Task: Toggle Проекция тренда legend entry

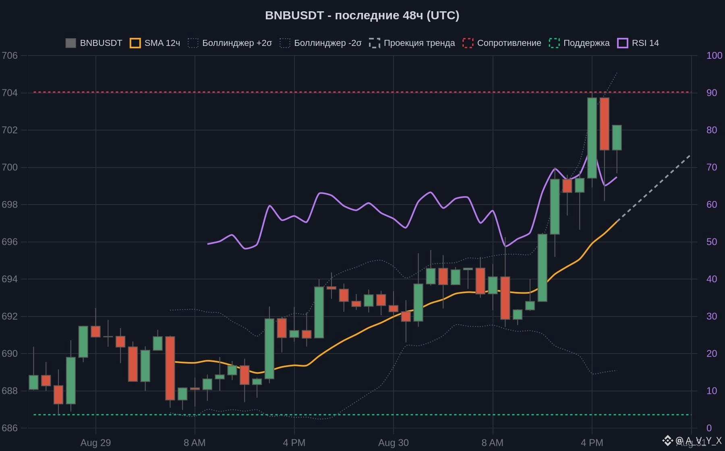Action: (x=412, y=43)
